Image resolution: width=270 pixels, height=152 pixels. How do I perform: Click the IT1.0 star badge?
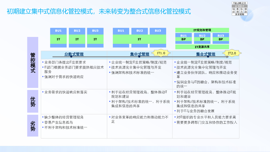point(161,53)
